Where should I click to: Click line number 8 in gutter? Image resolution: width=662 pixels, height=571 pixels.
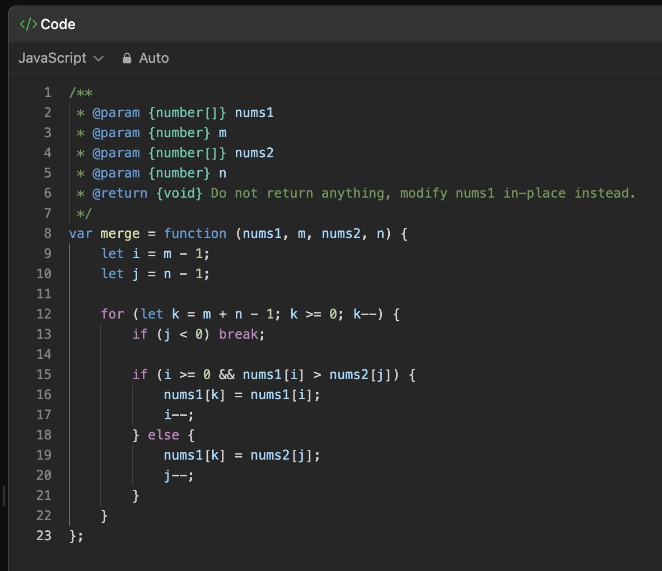(48, 233)
